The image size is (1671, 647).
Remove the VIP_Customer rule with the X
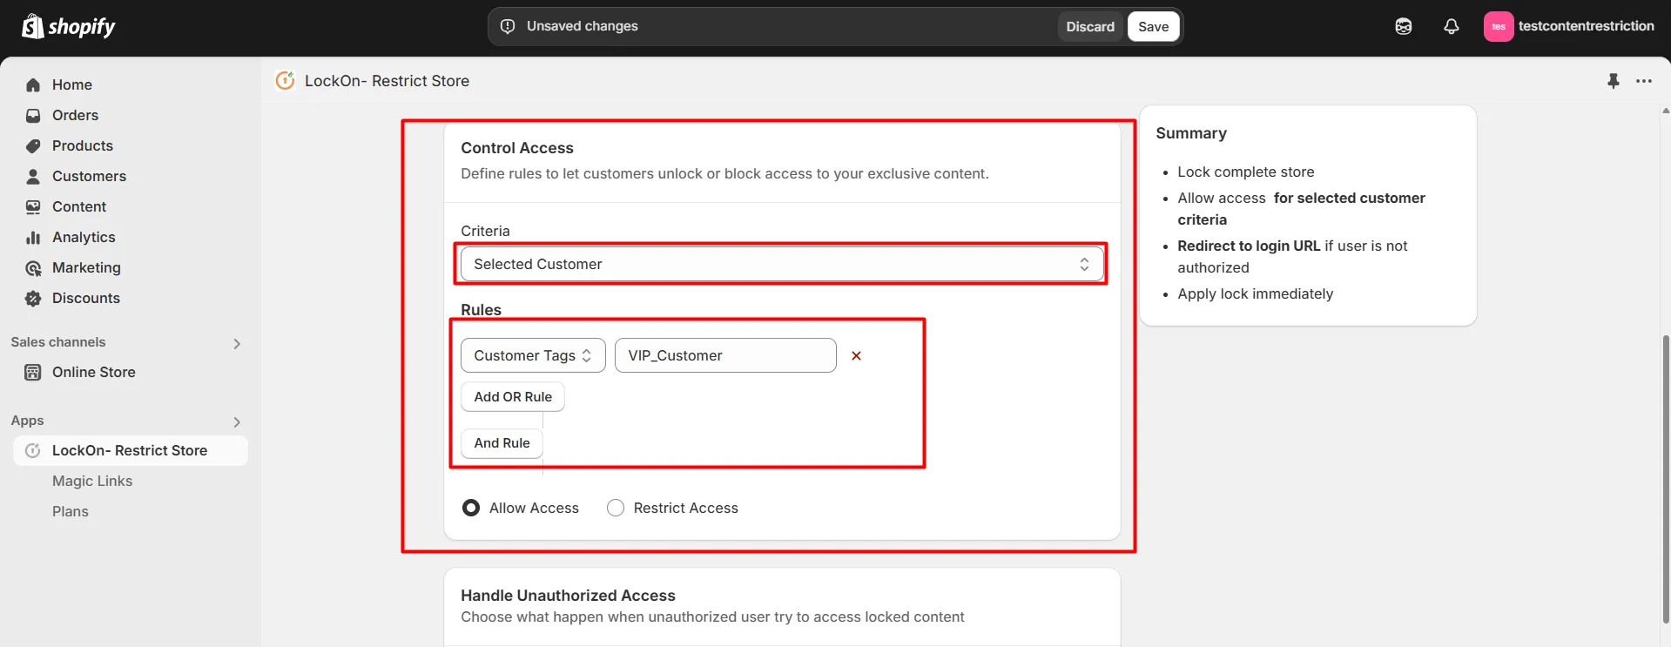click(856, 355)
